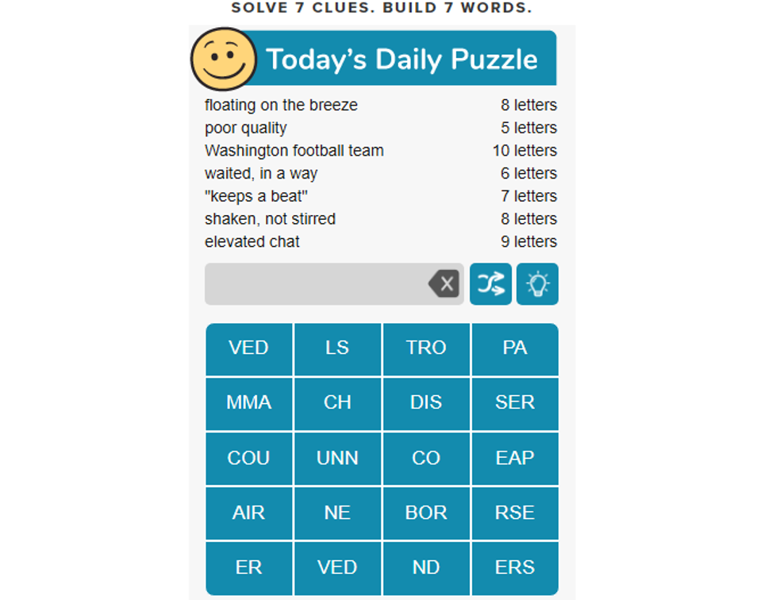This screenshot has width=761, height=600.
Task: Tap the BOR letter tile
Action: 426,513
